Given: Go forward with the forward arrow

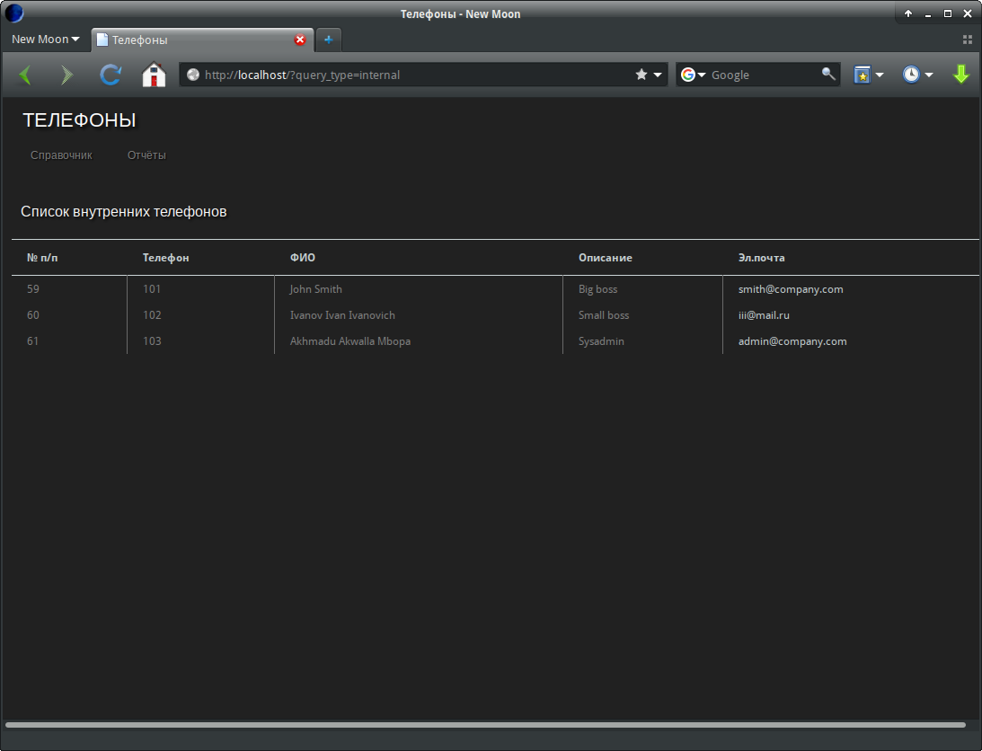Looking at the screenshot, I should coord(66,75).
